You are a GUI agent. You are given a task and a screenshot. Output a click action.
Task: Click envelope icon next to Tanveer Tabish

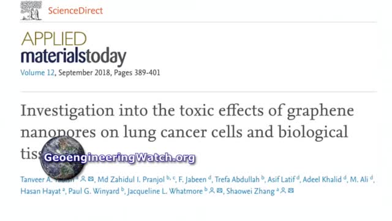point(91,179)
